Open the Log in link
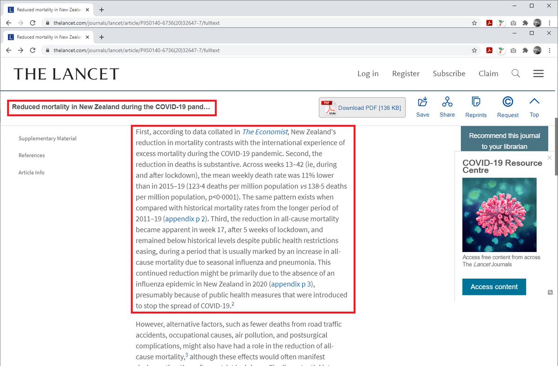558x366 pixels. [368, 73]
